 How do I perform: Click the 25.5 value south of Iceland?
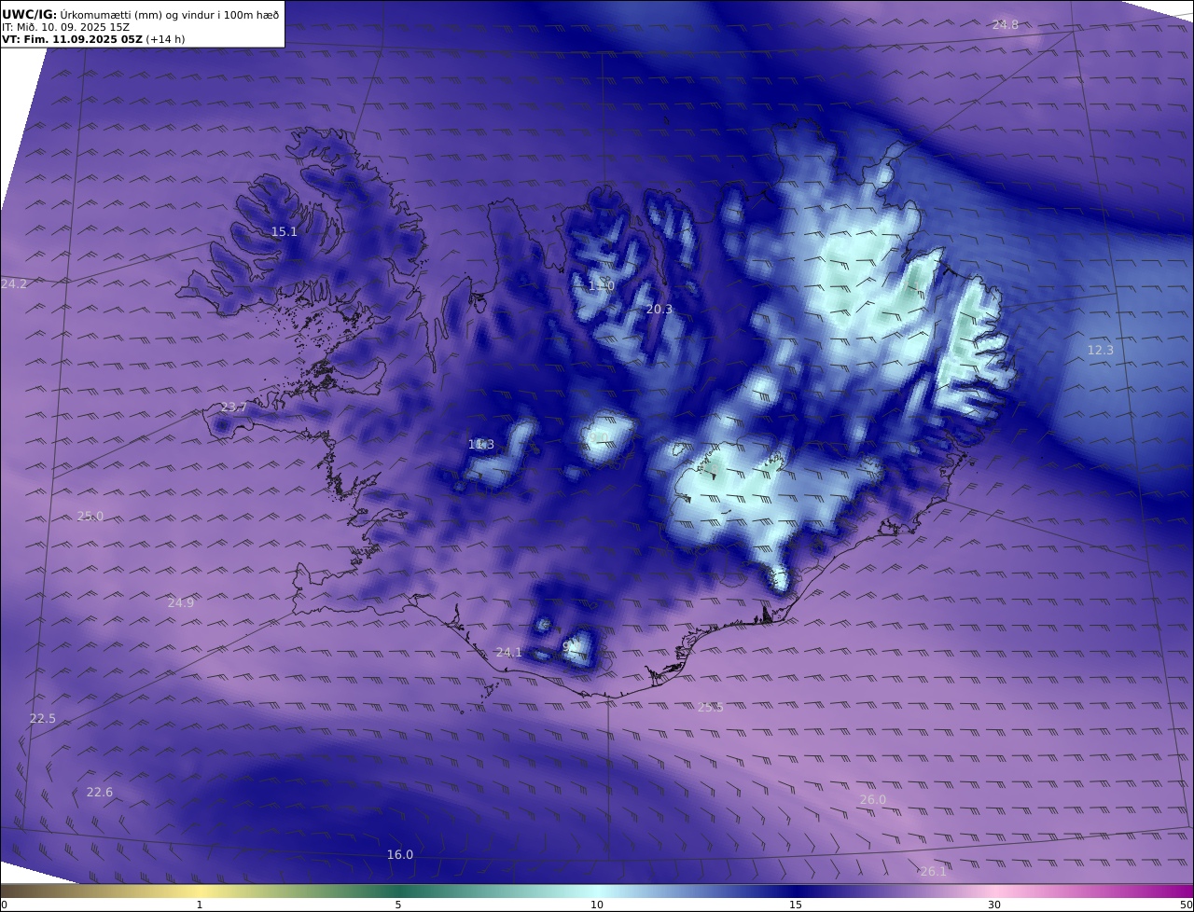coord(710,707)
